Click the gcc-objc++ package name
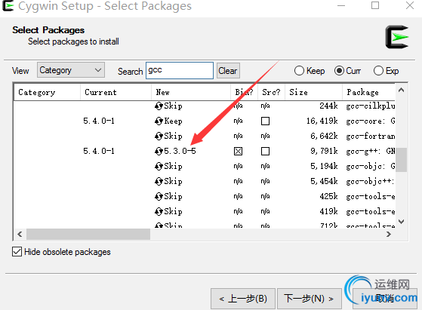Image resolution: width=422 pixels, height=310 pixels. tap(371, 182)
